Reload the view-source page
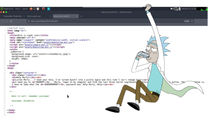Viewport: 208px width, 117px height. pyautogui.click(x=11, y=21)
